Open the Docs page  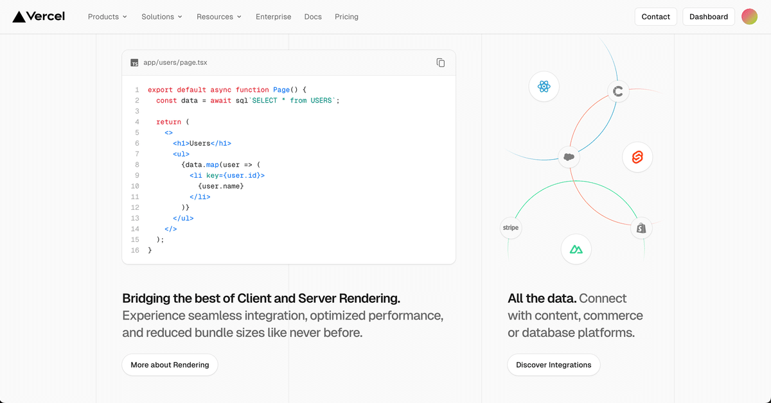(313, 17)
